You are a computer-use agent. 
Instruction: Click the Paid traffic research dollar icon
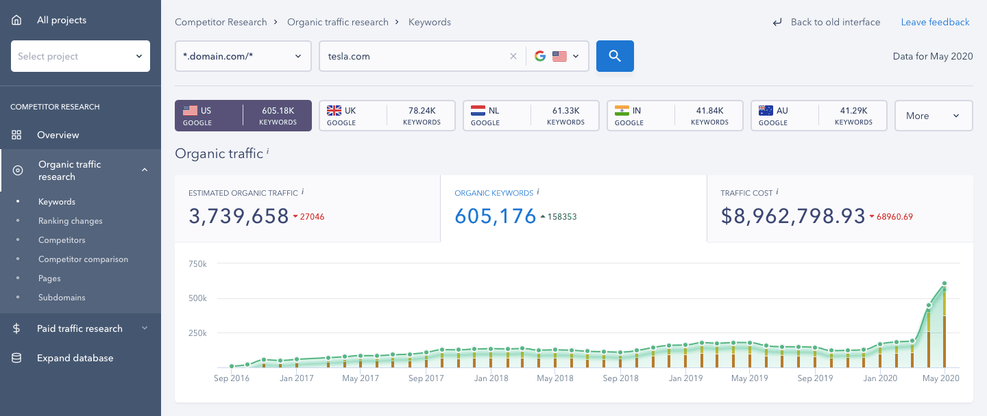tap(17, 328)
